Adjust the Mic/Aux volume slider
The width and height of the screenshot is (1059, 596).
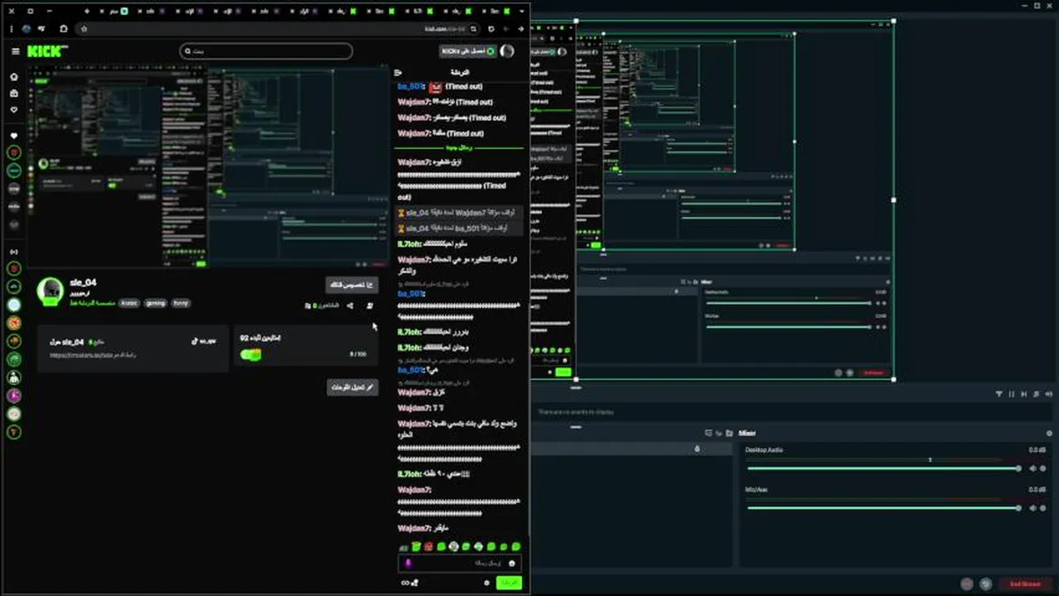pyautogui.click(x=884, y=507)
